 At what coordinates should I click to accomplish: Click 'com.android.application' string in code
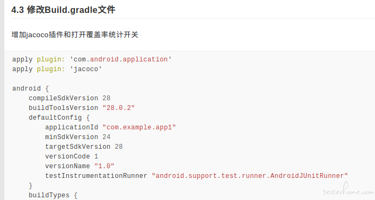[121, 59]
